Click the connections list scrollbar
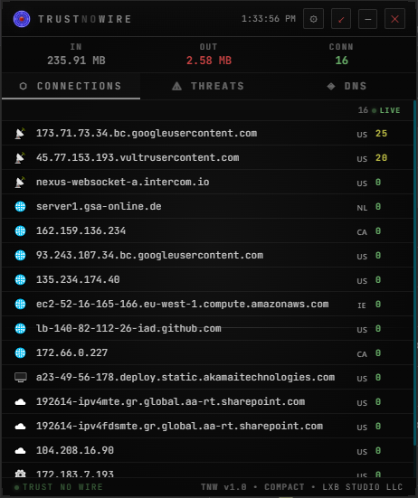Image resolution: width=418 pixels, height=498 pixels. [414, 273]
